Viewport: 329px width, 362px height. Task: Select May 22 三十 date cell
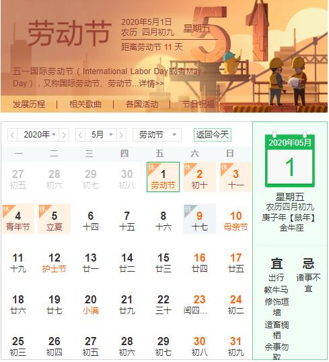163,303
